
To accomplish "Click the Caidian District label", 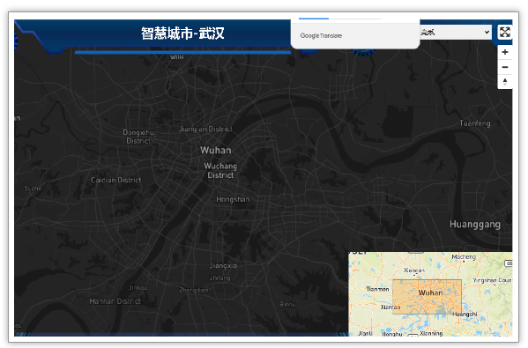I will [x=115, y=180].
